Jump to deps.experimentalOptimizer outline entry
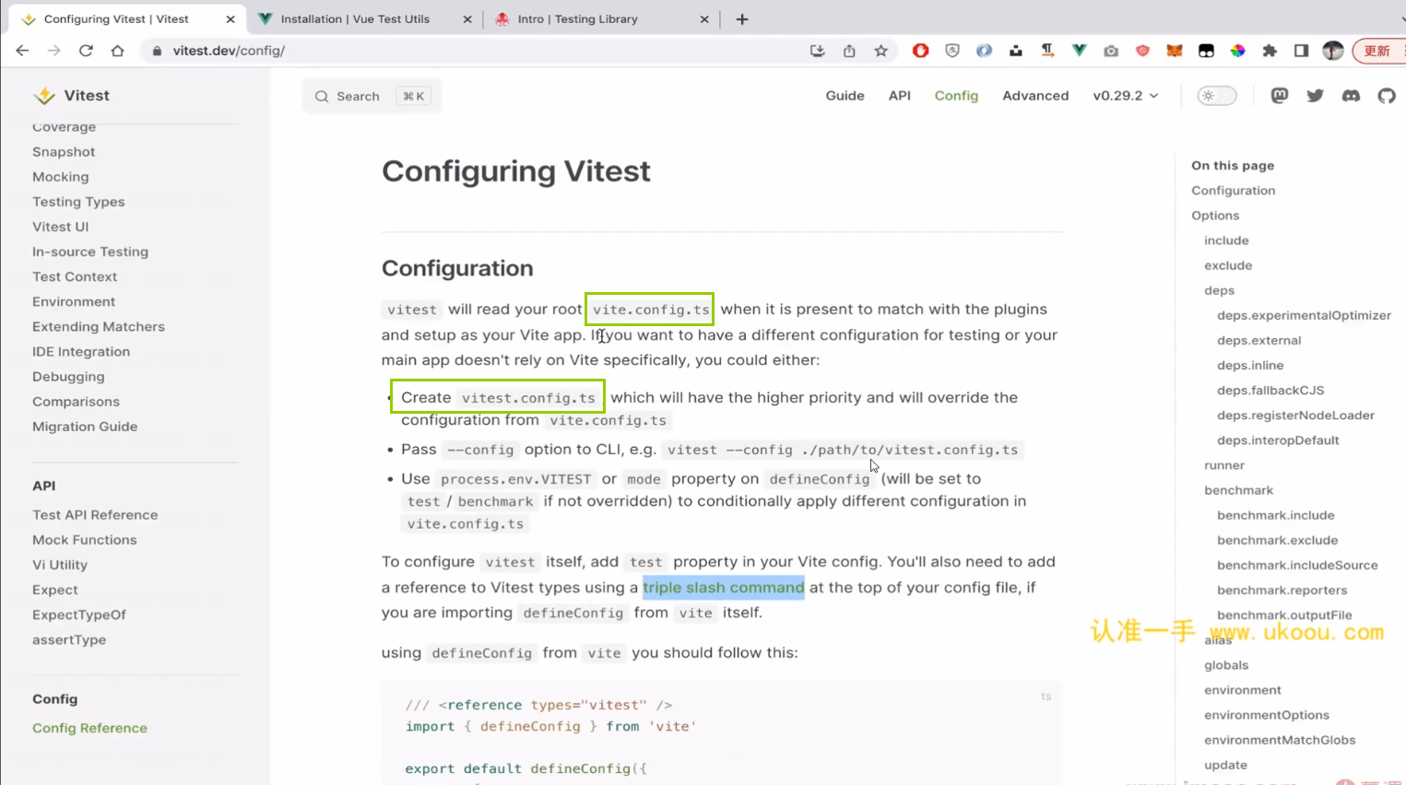 coord(1304,315)
